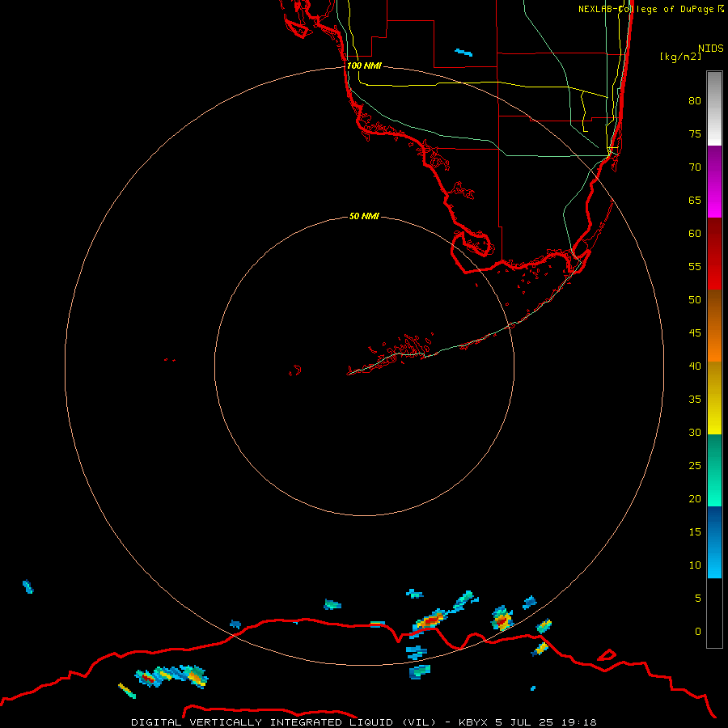Click the 75 value on the color scale

point(695,134)
